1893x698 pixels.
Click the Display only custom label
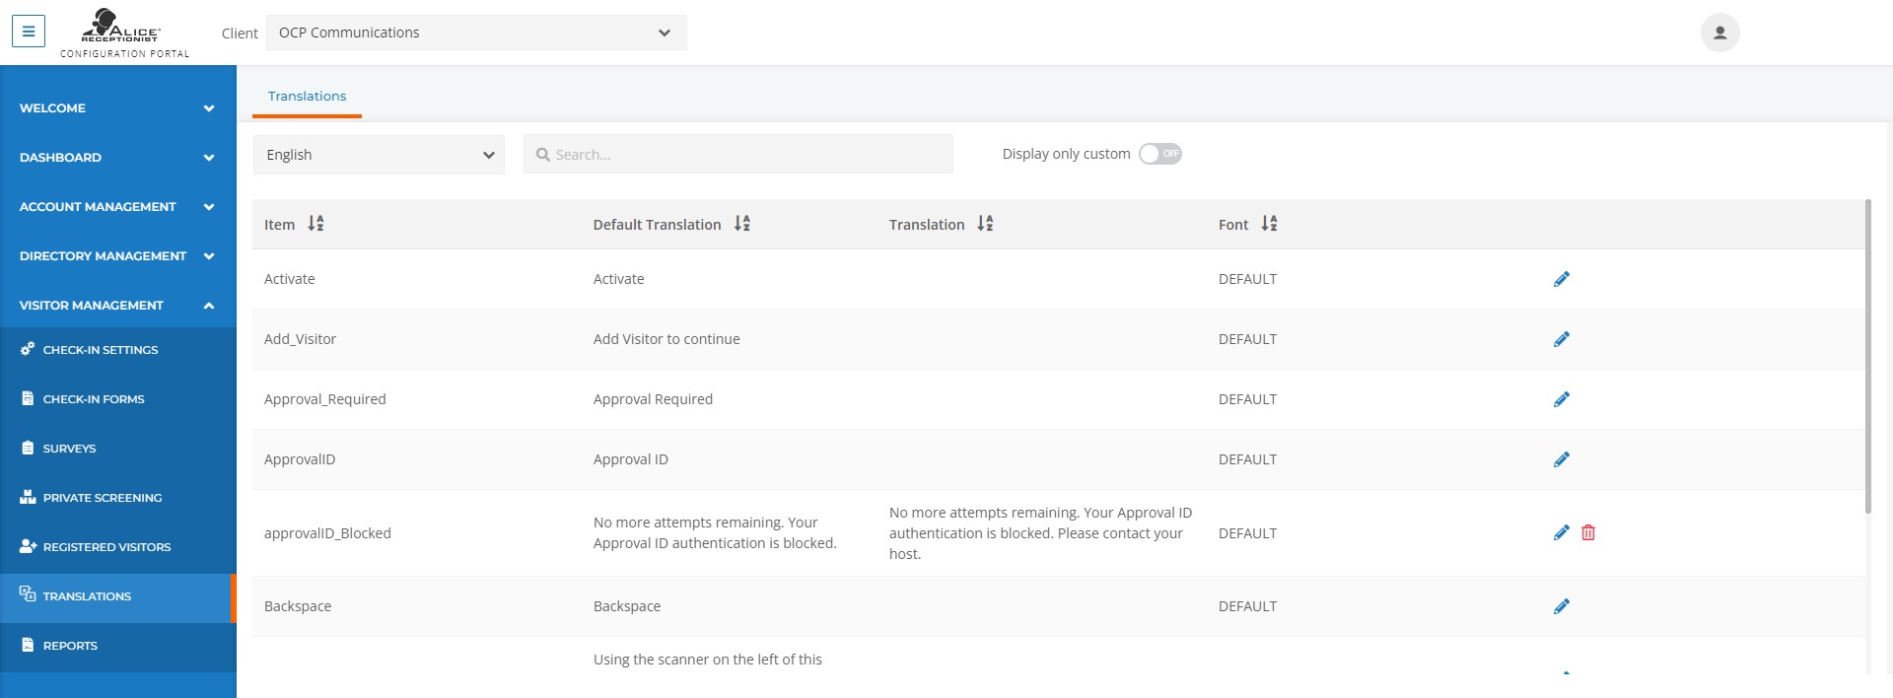(1066, 154)
